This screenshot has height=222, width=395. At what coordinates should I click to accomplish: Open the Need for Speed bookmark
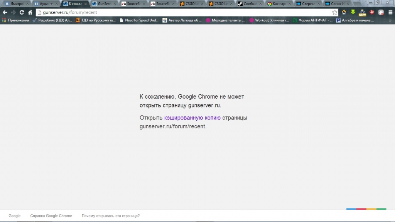click(x=139, y=20)
